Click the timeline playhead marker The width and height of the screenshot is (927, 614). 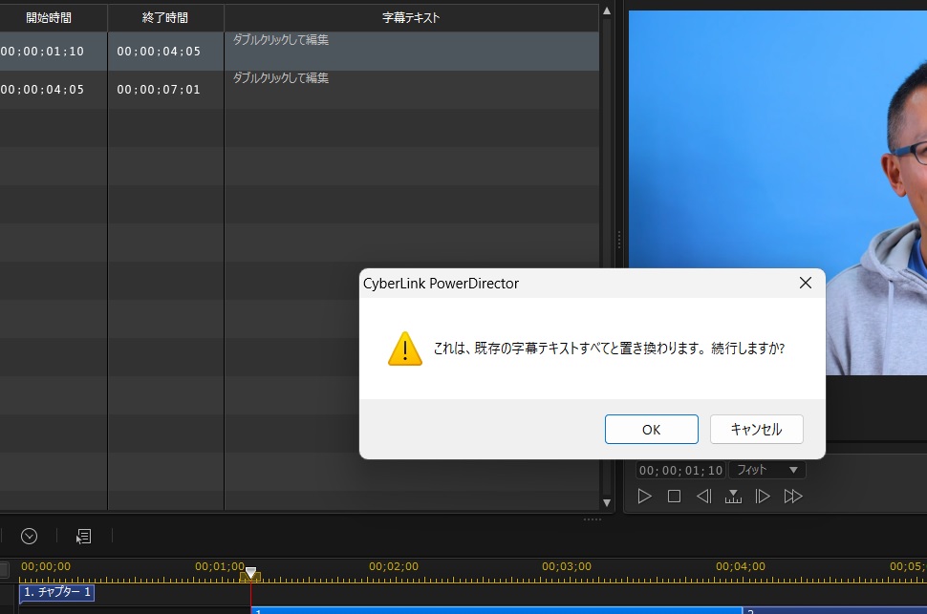coord(250,573)
